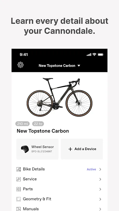
Task: Open the settings gear icon
Action: [21, 65]
